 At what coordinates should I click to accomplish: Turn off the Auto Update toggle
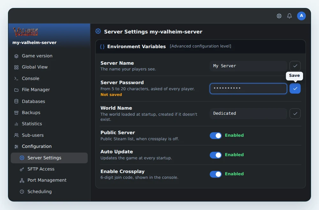click(x=216, y=155)
